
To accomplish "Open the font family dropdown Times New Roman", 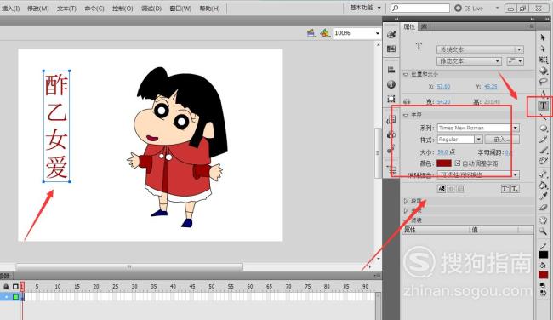I will pos(478,128).
